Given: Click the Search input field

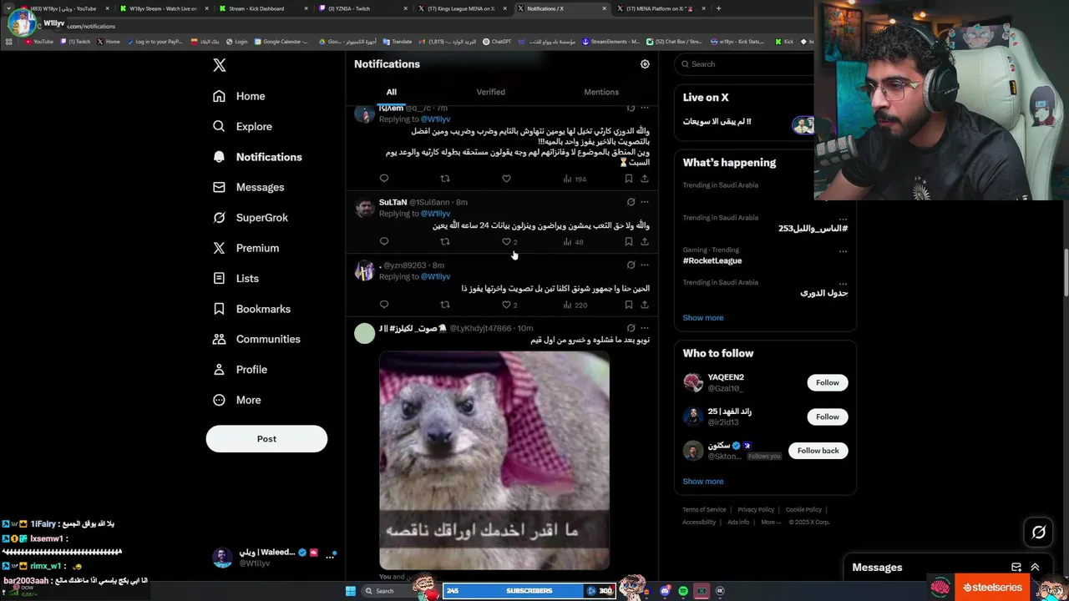Looking at the screenshot, I should pyautogui.click(x=744, y=64).
